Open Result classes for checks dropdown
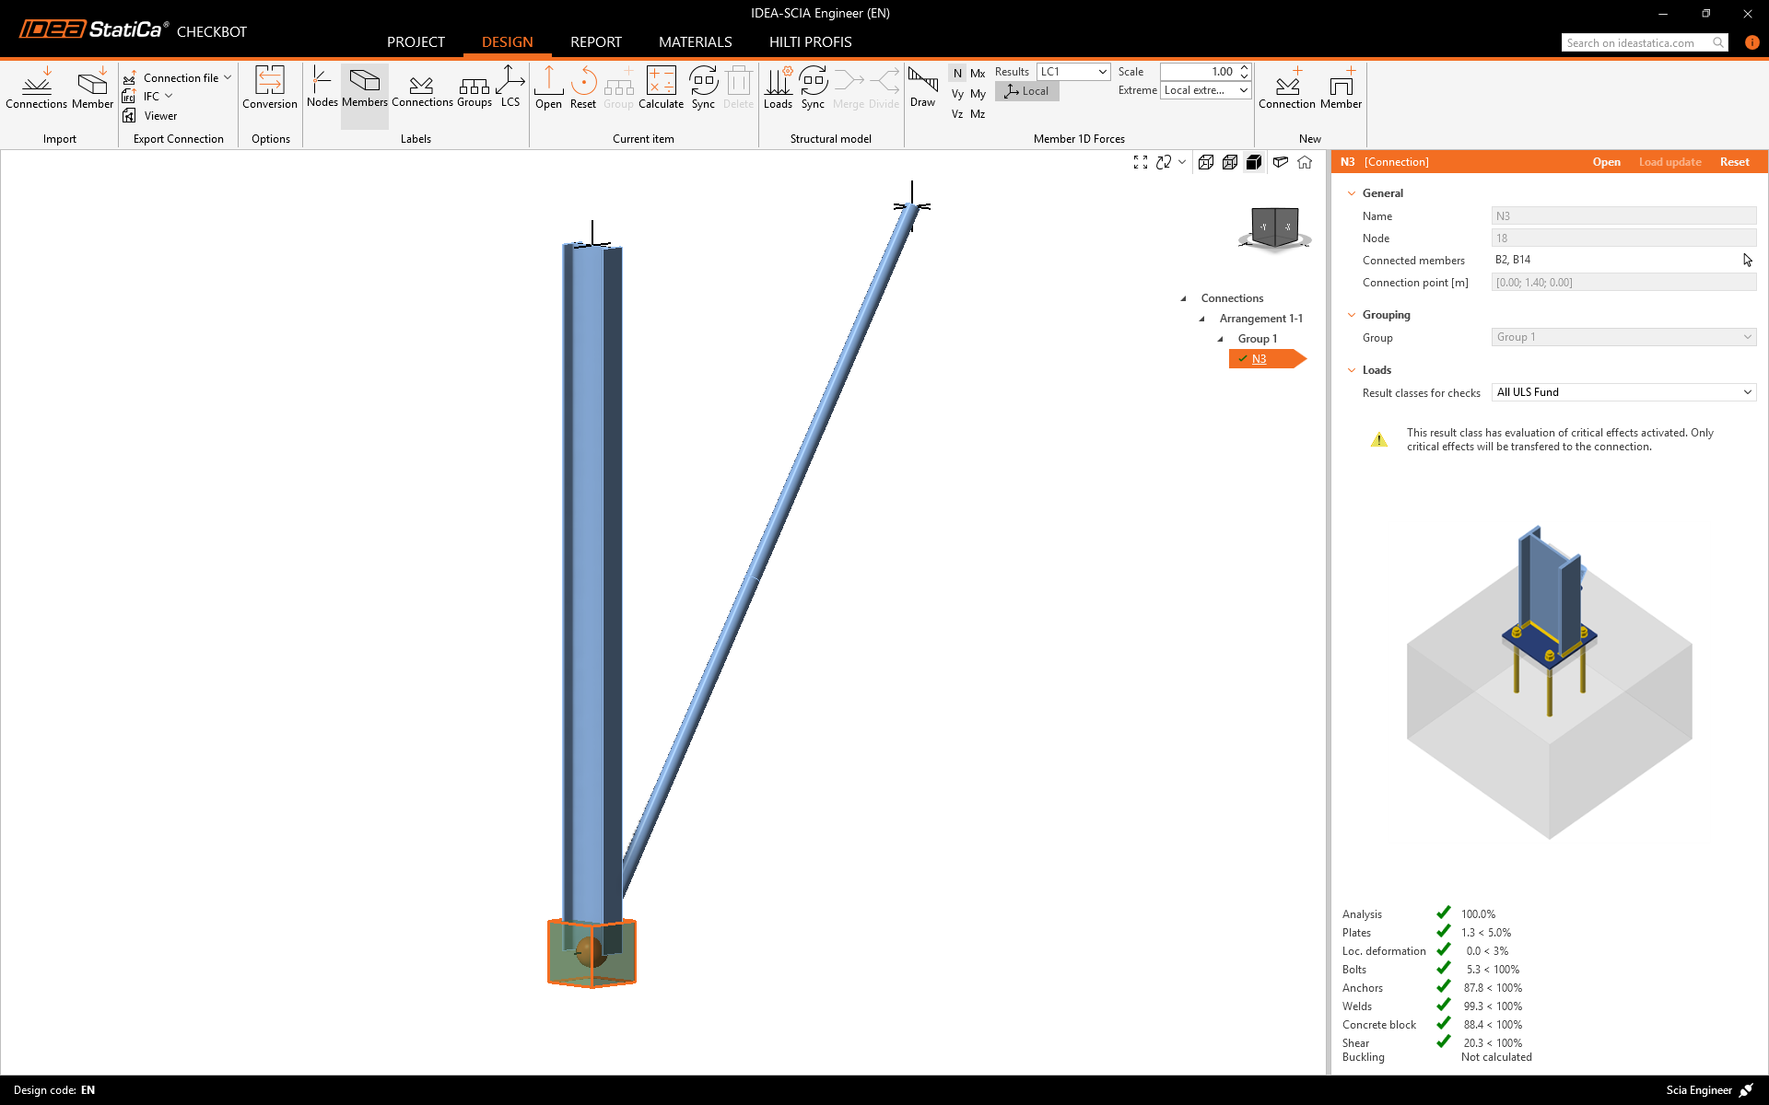 (x=1623, y=392)
